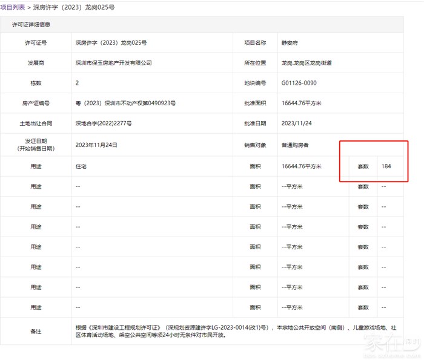This screenshot has height=360, width=424.
Task: Click land contract number 深地合字(2022)2277号
Action: 103,123
